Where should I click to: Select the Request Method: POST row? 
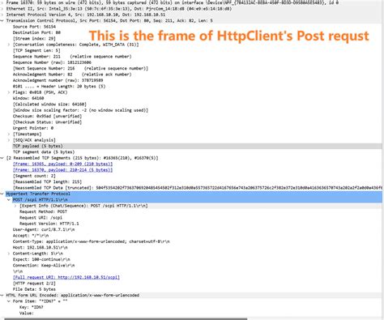point(43,211)
